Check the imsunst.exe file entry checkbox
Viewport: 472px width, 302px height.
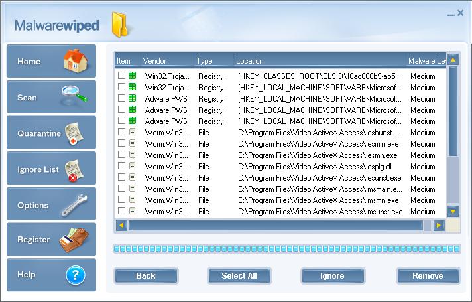click(x=121, y=211)
